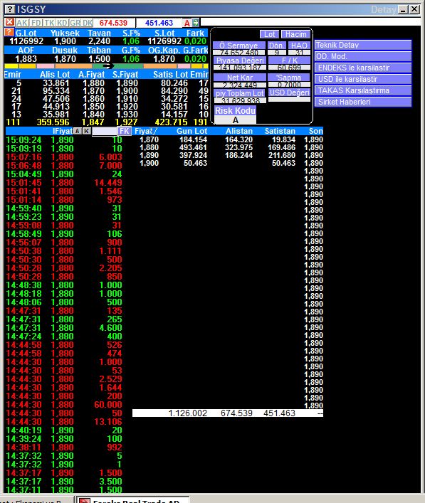
Task: Click the small A filter button near IFiyat
Action: coord(78,131)
